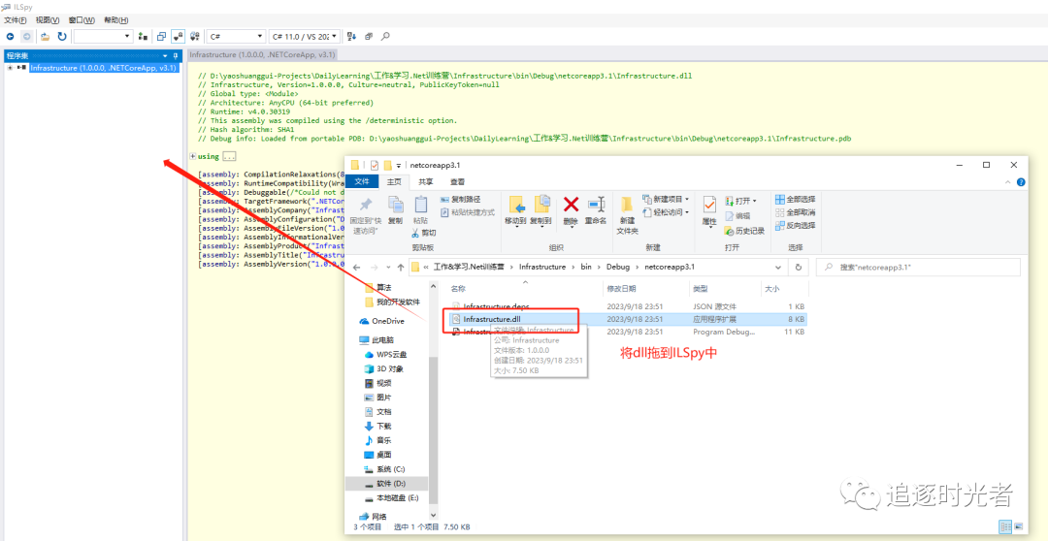Click the ILSpy back navigation arrow
Image resolution: width=1048 pixels, height=541 pixels.
(10, 36)
